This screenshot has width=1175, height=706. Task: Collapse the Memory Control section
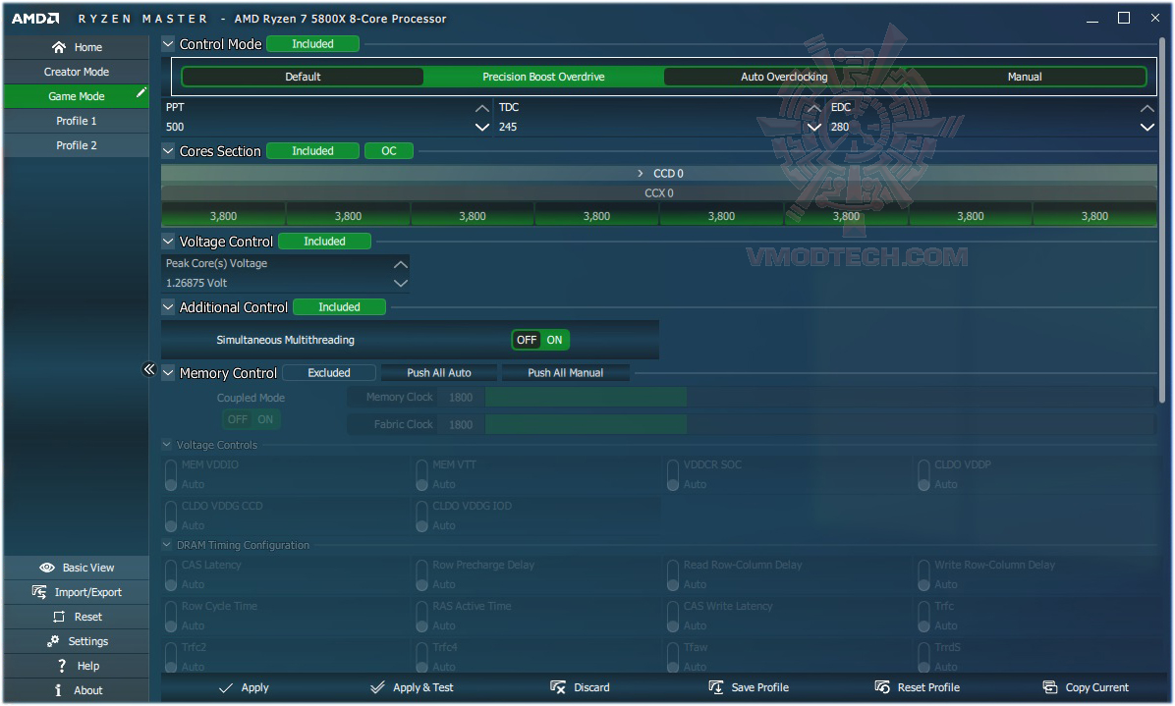coord(168,373)
